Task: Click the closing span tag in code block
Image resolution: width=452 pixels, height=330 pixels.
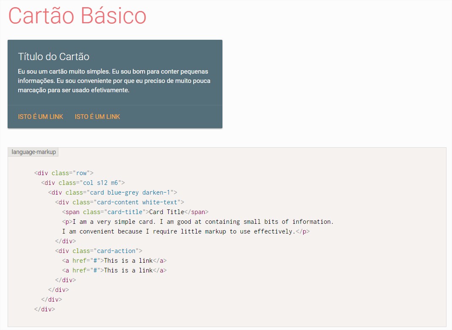Action: pos(197,212)
